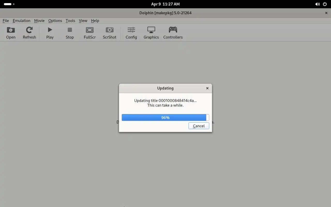Stop emulation using the Stop icon

(x=70, y=30)
